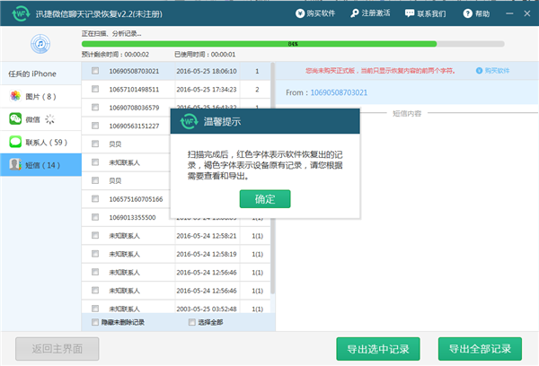539x366 pixels.
Task: Enable 隐藏未删除记录 checkbox
Action: coord(96,322)
